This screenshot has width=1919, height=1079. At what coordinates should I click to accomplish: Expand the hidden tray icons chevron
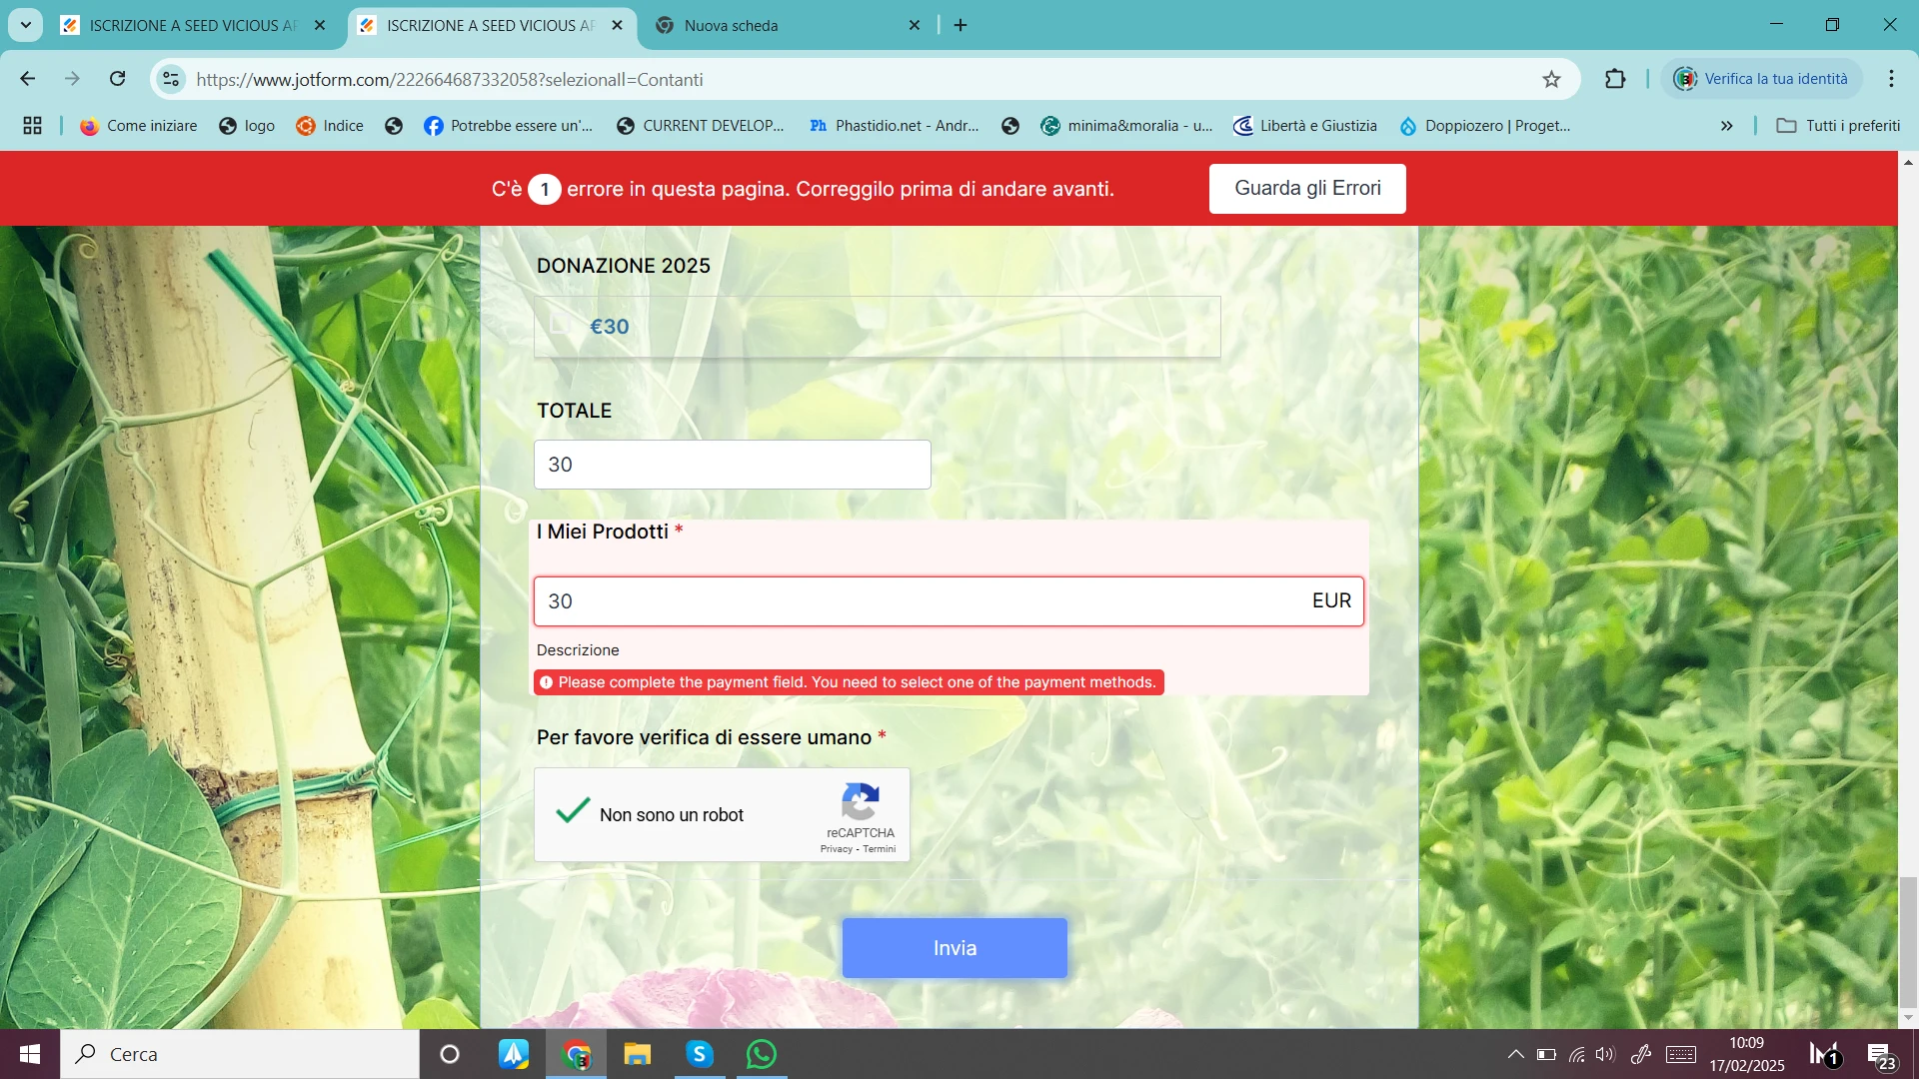click(1514, 1054)
